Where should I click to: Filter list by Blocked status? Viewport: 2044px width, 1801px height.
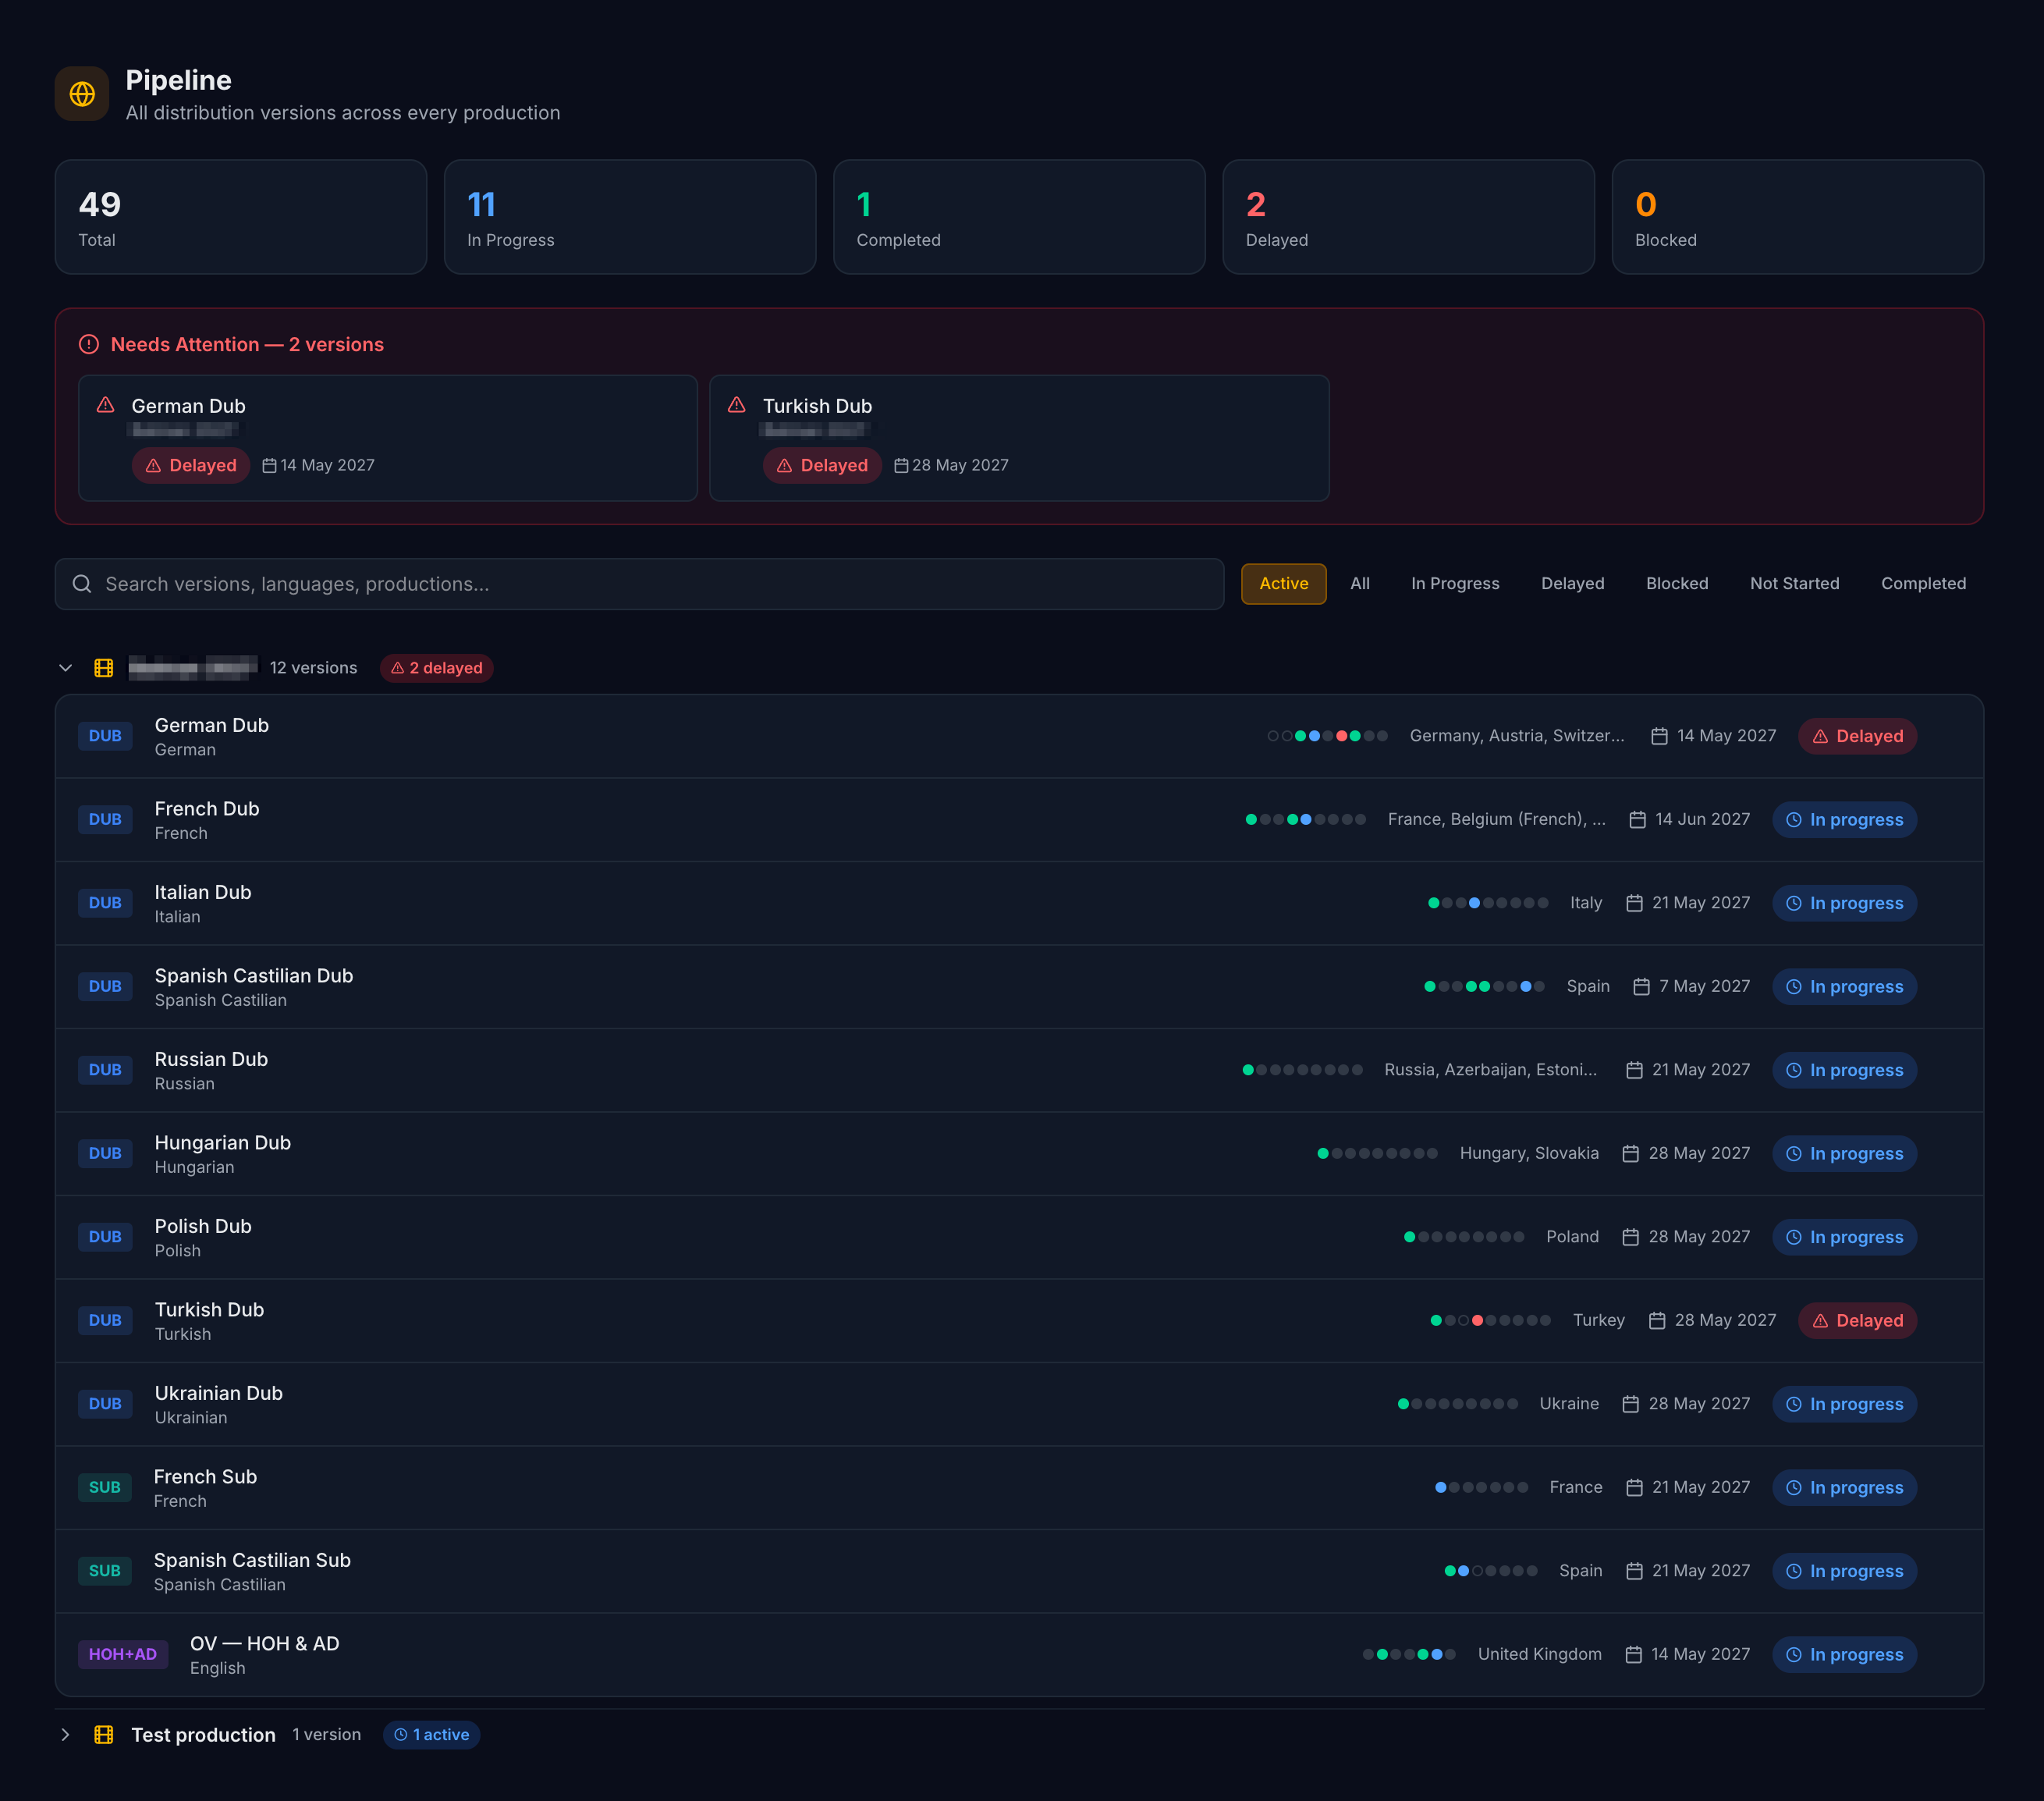click(1676, 584)
